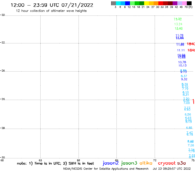The image size is (195, 171).
Task: Select the '-26' latitude axis label
Action: (x=2, y=99)
